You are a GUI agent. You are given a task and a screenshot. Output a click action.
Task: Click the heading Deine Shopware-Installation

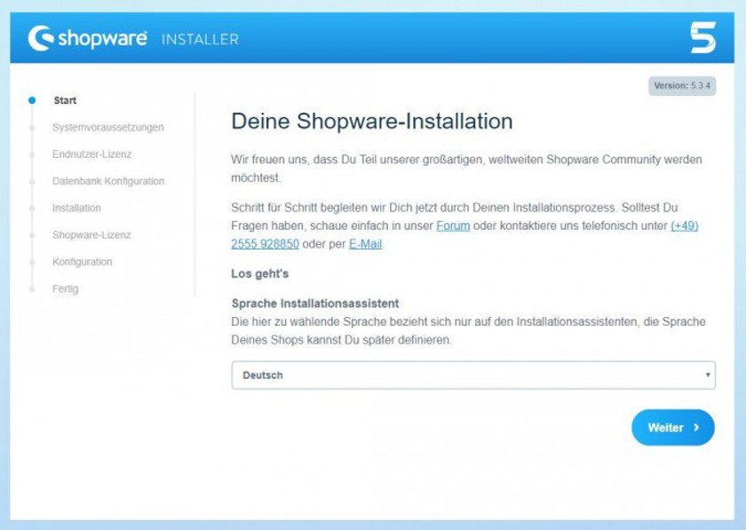pyautogui.click(x=372, y=121)
